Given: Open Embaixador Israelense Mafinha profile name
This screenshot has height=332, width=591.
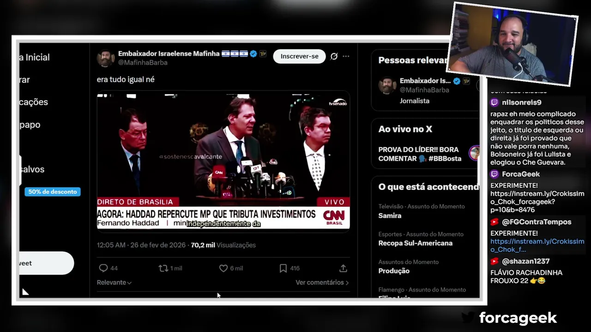Looking at the screenshot, I should (x=169, y=53).
